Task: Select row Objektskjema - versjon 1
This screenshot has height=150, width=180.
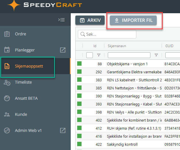Action: click(x=128, y=64)
